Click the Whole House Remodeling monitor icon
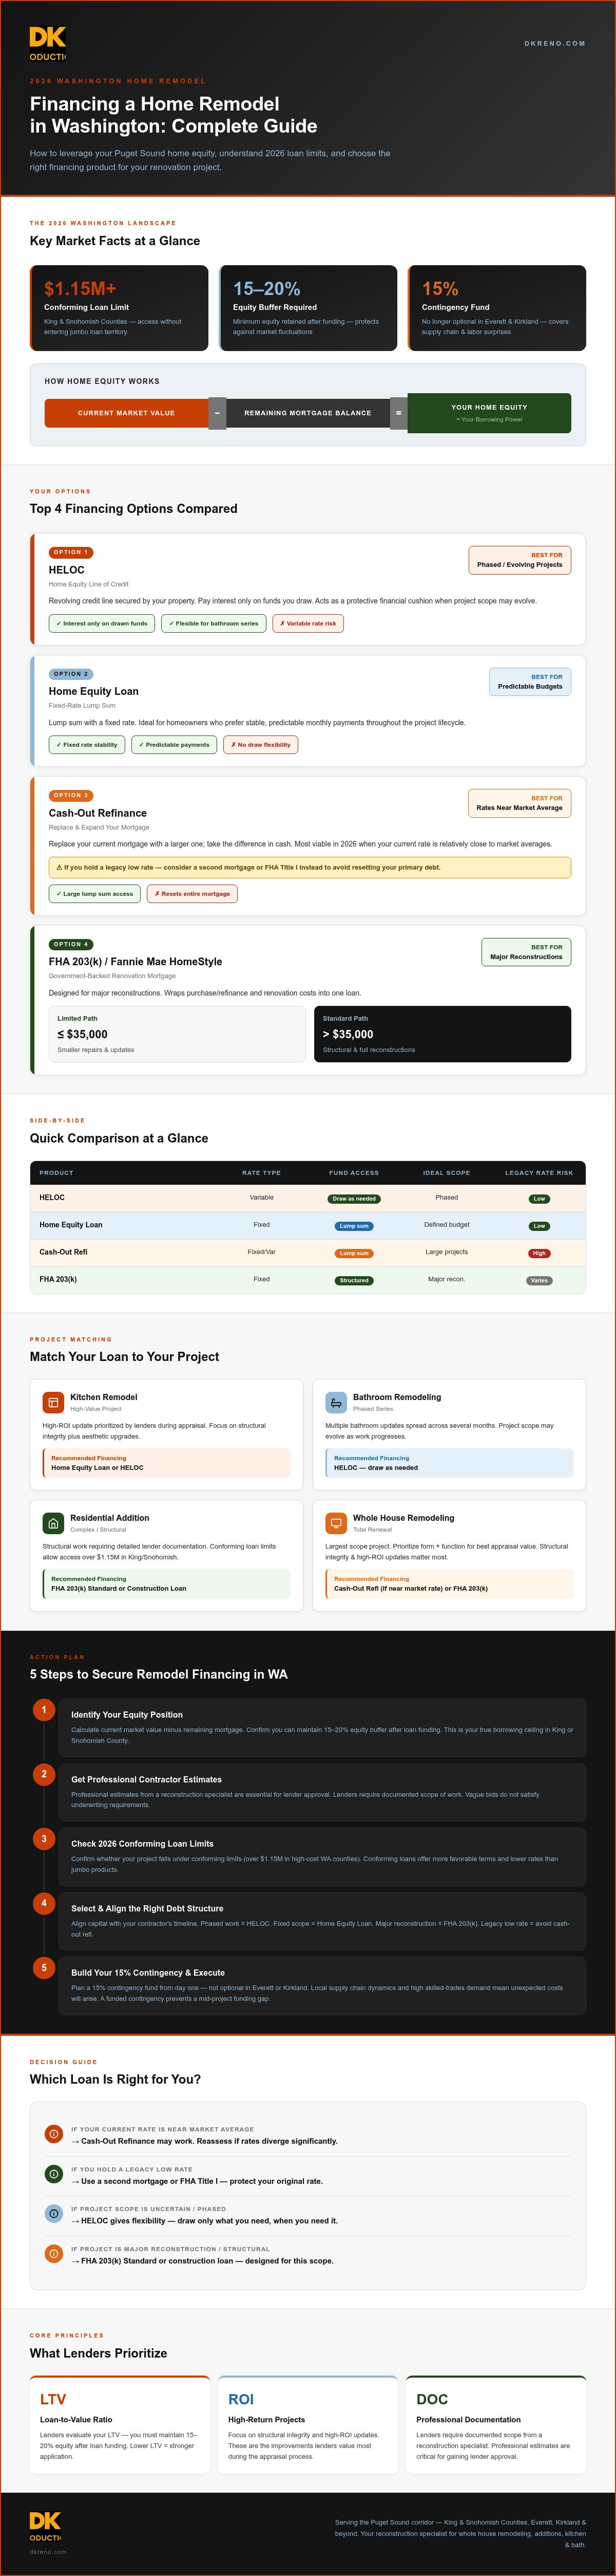The height and width of the screenshot is (2576, 616). pos(335,1523)
